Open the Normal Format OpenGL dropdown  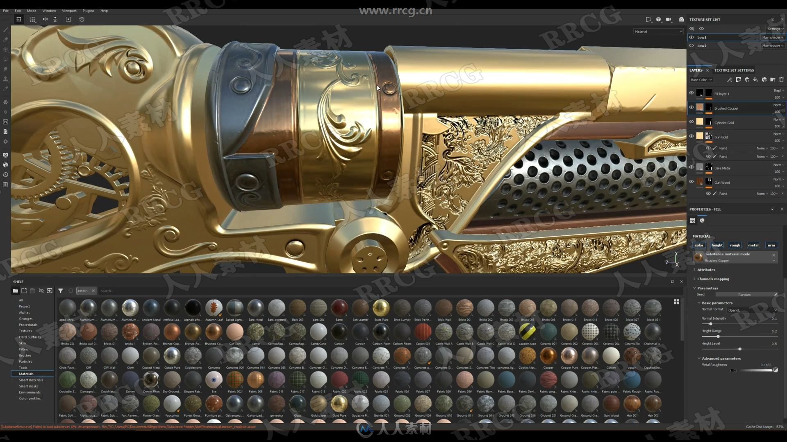point(752,310)
